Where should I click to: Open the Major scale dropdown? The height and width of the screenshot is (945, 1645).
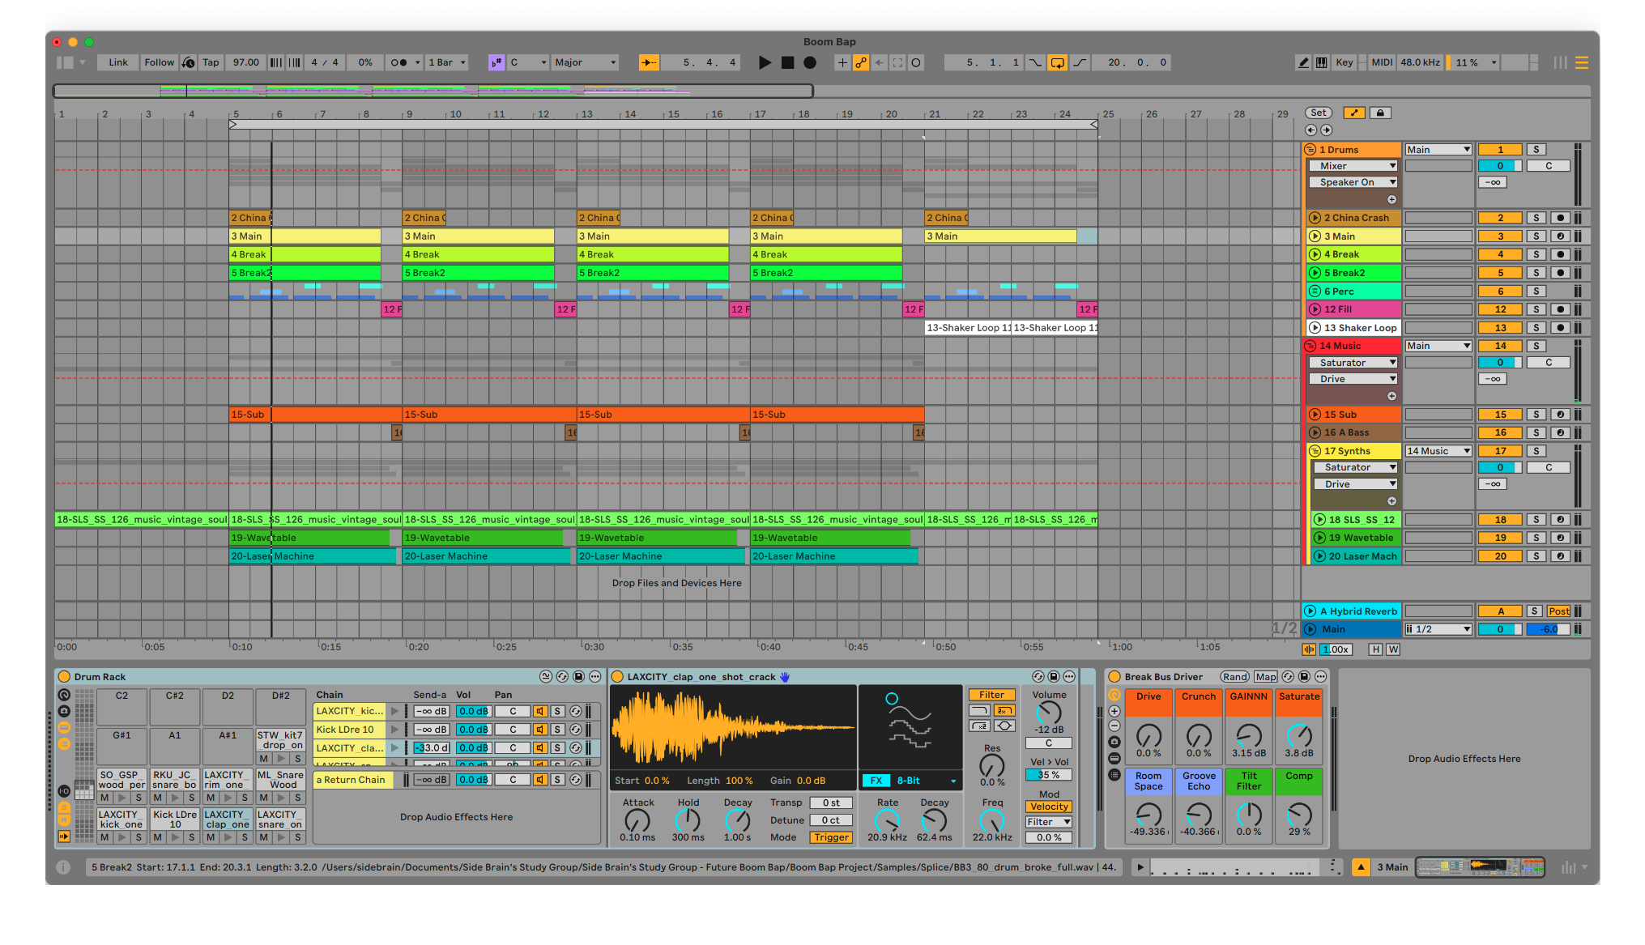pyautogui.click(x=586, y=62)
